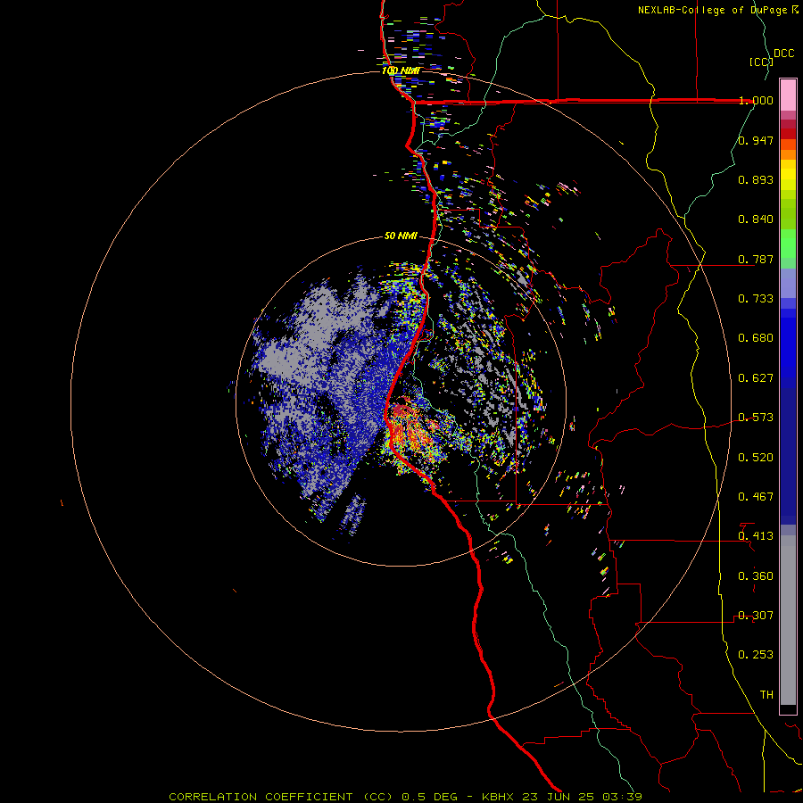The height and width of the screenshot is (803, 803).
Task: Select the 0.520 legend value
Action: (x=756, y=458)
